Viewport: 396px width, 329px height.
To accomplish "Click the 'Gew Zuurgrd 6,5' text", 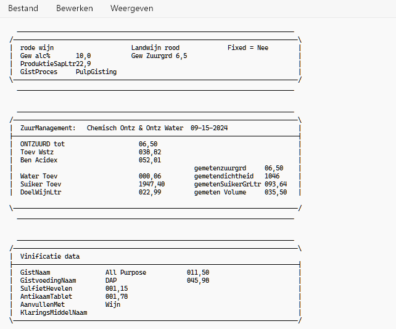I will tap(159, 56).
